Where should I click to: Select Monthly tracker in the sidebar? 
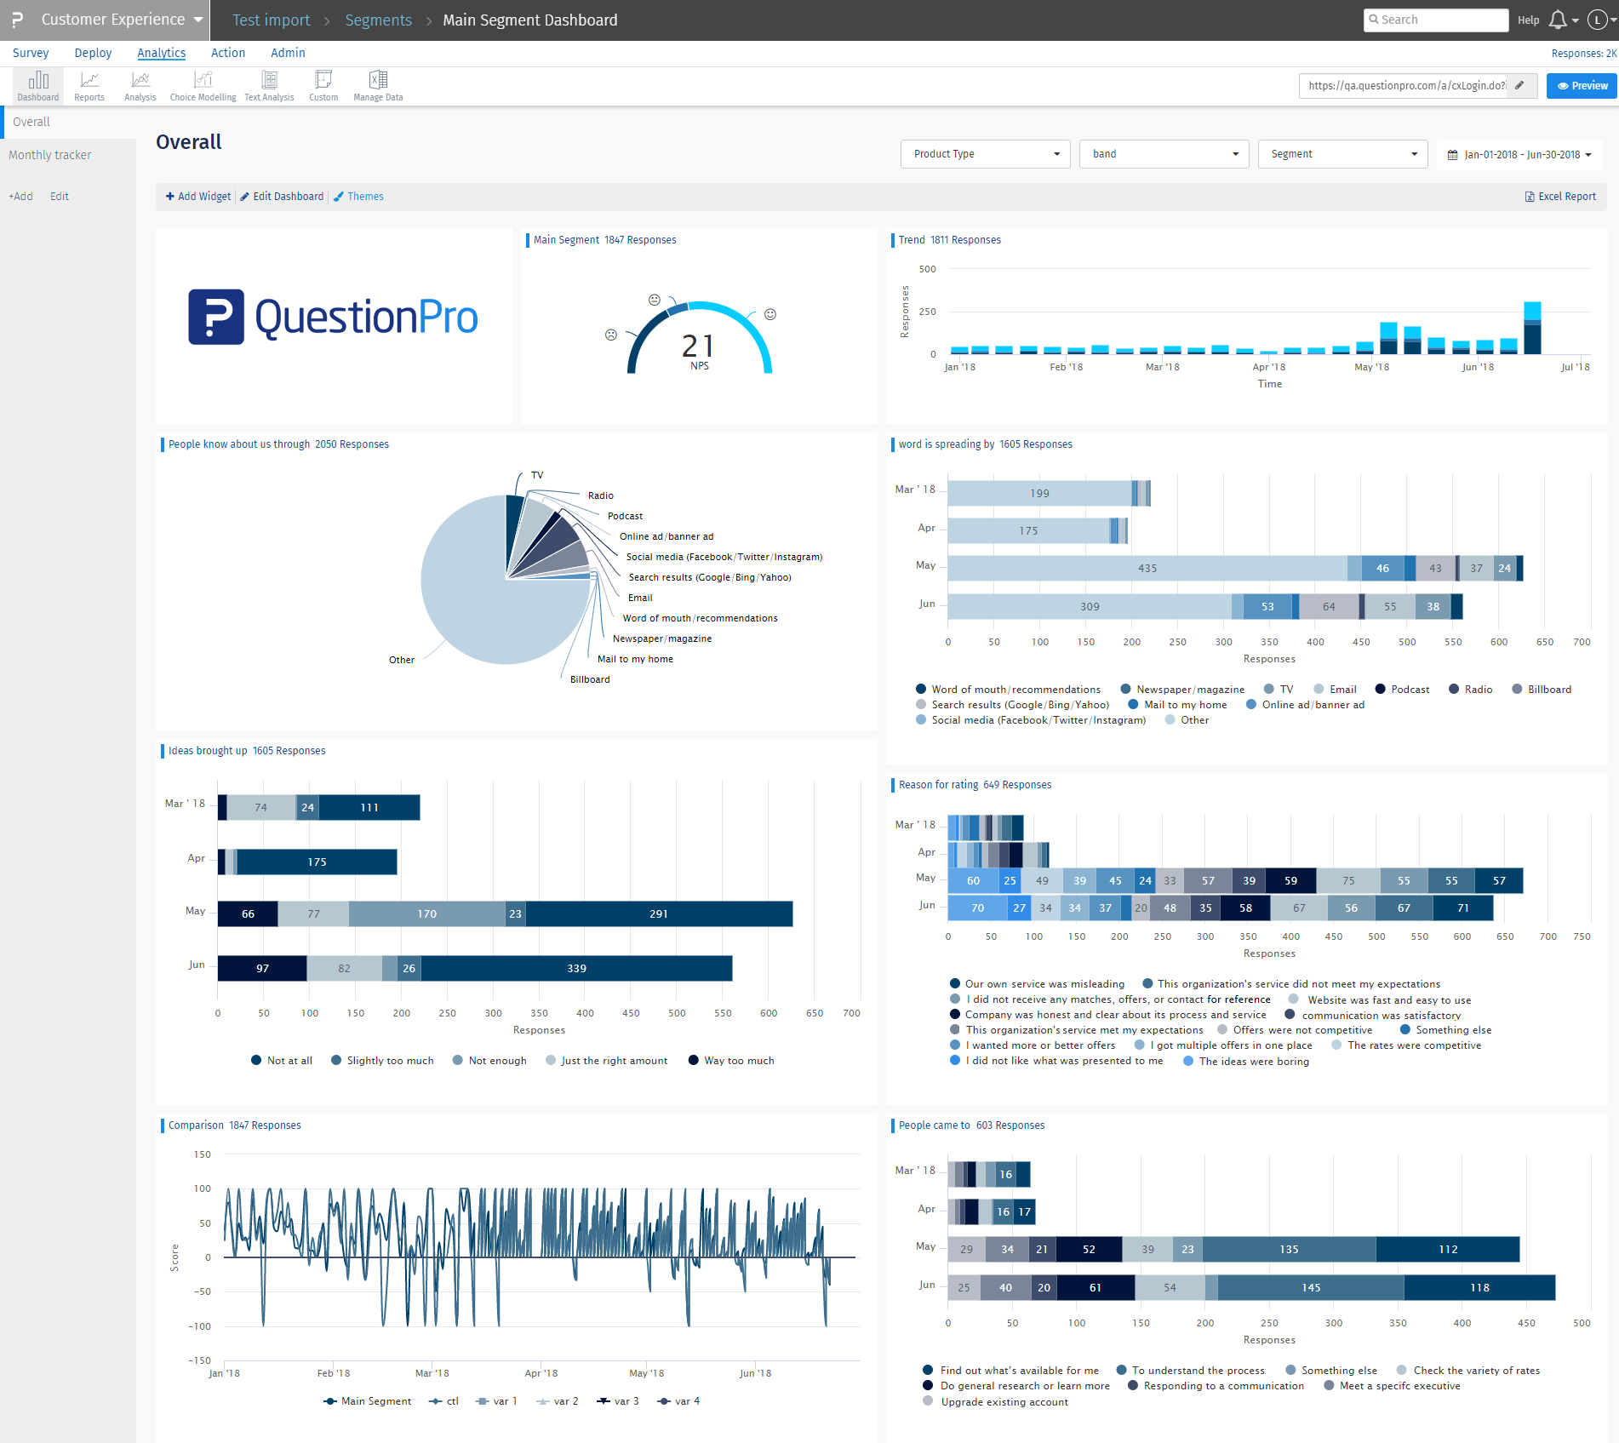click(50, 155)
